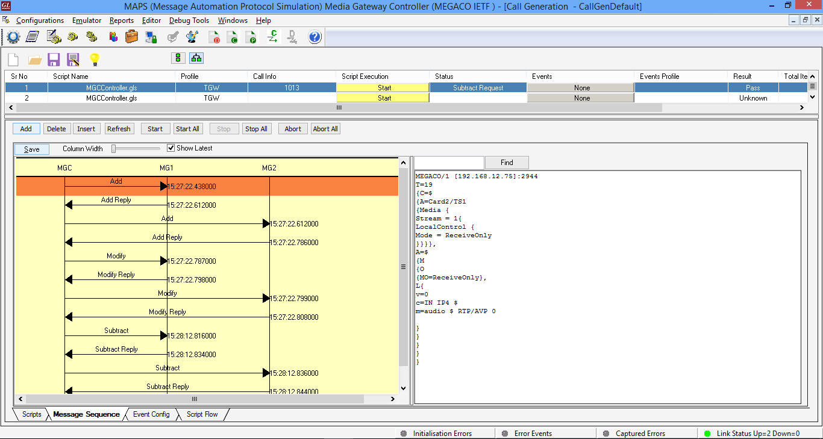
Task: Click the Stop All button
Action: 256,129
